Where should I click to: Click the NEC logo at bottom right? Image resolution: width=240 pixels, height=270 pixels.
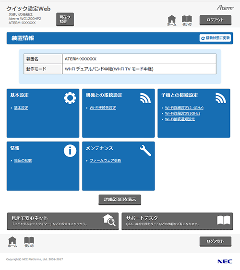point(225,261)
